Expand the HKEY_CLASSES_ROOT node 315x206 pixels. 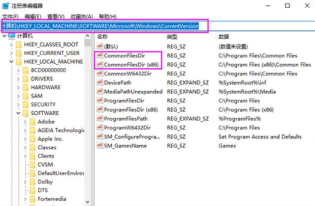coord(11,45)
